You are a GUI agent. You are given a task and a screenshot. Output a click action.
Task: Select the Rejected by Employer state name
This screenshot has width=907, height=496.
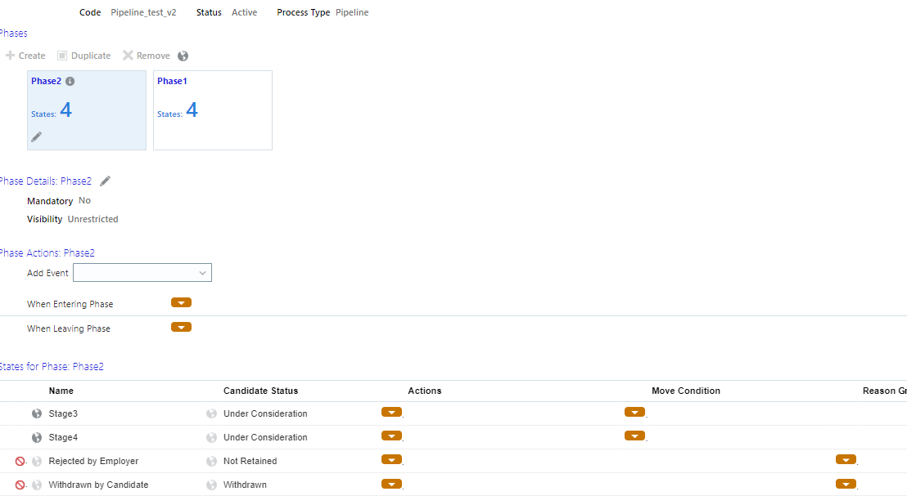click(93, 461)
